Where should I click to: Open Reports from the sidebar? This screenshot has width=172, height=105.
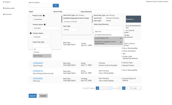pos(7,2)
